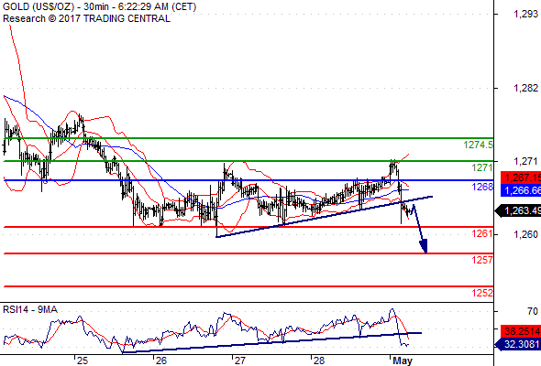The image size is (541, 366).
Task: Click the Trading Central copyright text
Action: [86, 18]
